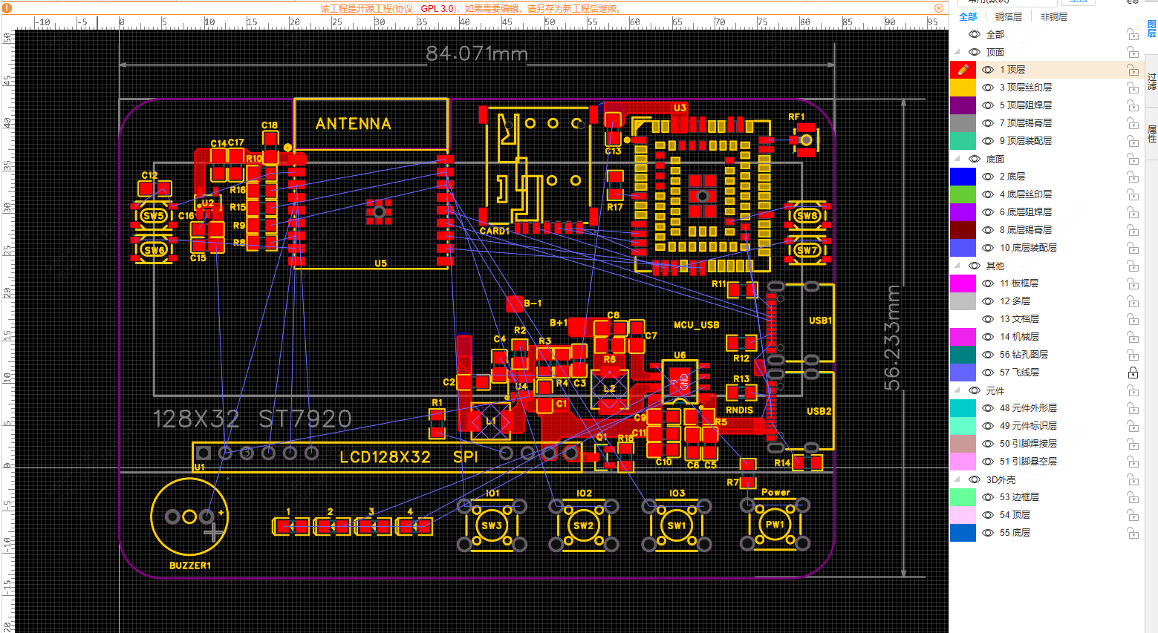Collapse the 底面 layer group
Image resolution: width=1158 pixels, height=633 pixels.
(957, 159)
